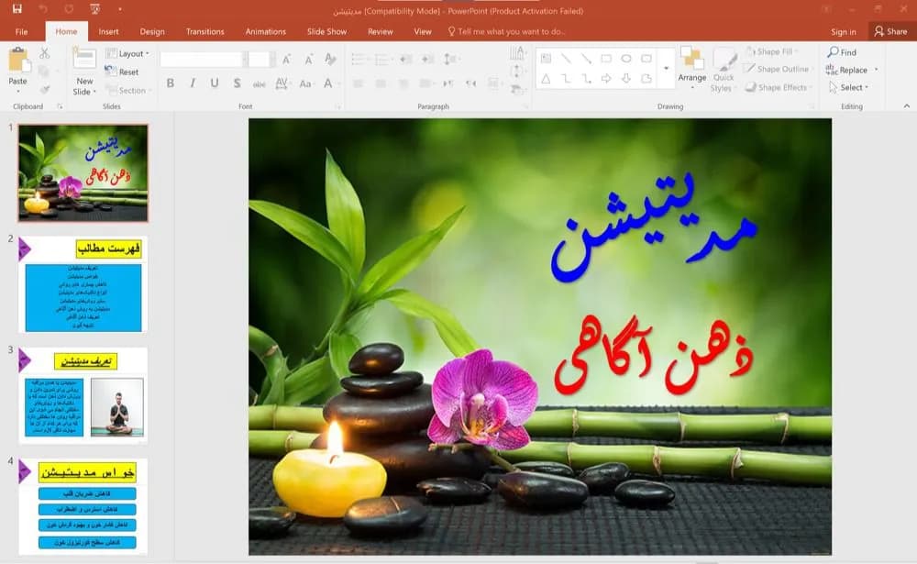Click the Find button
917x564 pixels.
tap(842, 52)
